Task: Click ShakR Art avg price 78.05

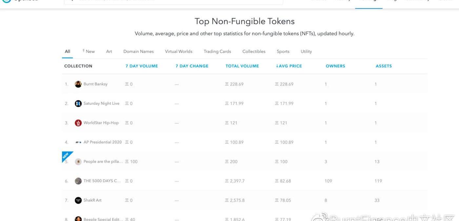Action: 283,200
